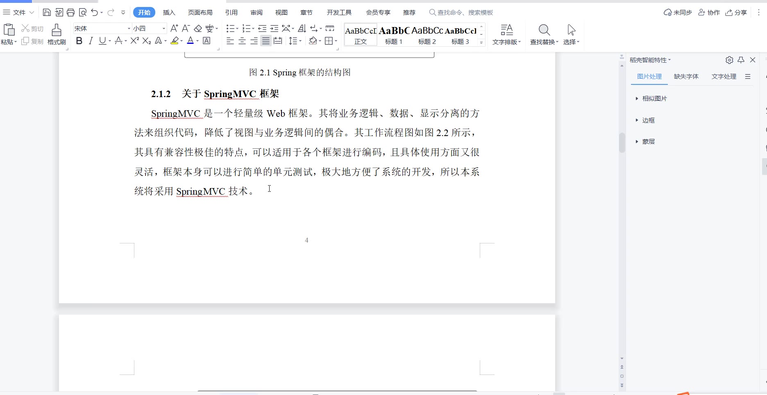Viewport: 767px width, 395px height.
Task: Click the Format Painter (格式刷) brush
Action: click(x=57, y=34)
